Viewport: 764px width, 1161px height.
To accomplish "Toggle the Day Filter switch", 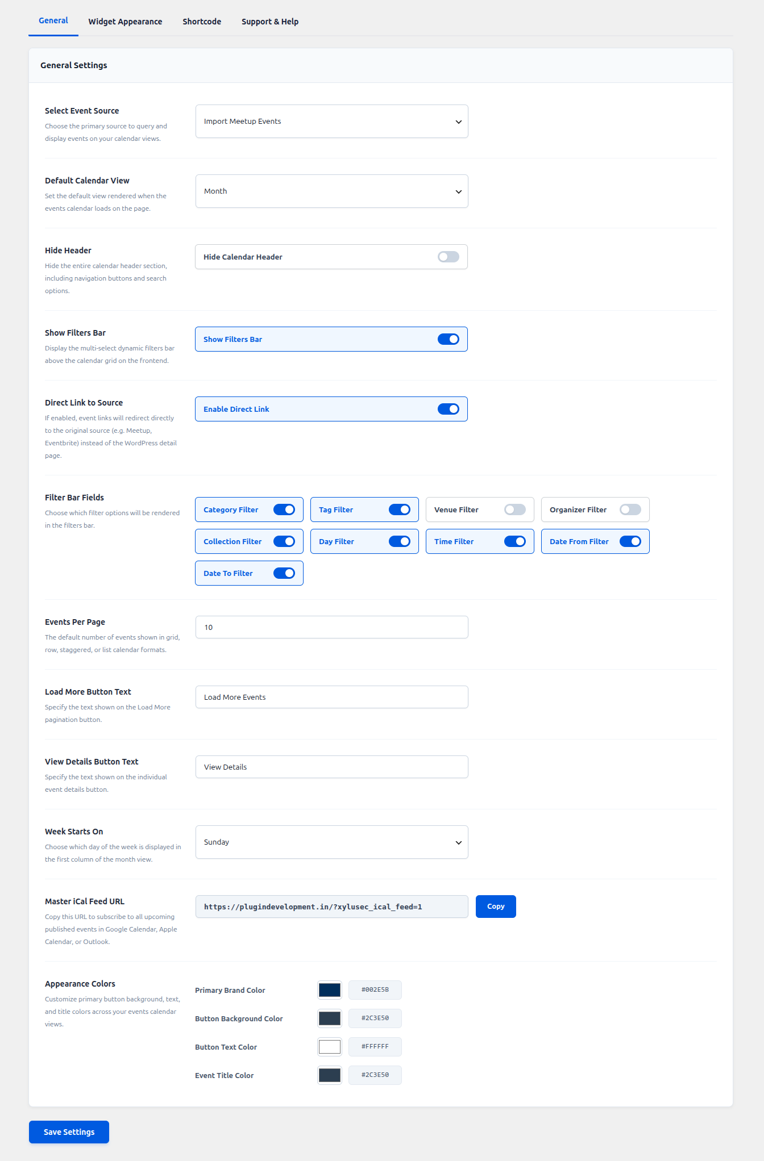I will coord(400,541).
